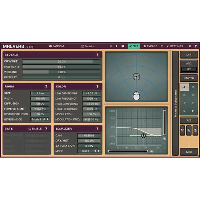The height and width of the screenshot is (200, 200).
Task: Click the Equalizer Gain value field
Action: tap(89, 136)
